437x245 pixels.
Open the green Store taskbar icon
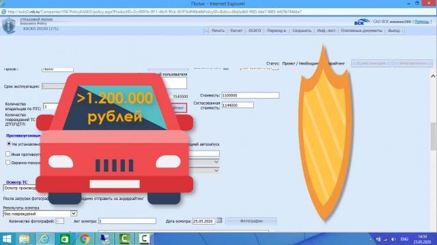click(65, 239)
